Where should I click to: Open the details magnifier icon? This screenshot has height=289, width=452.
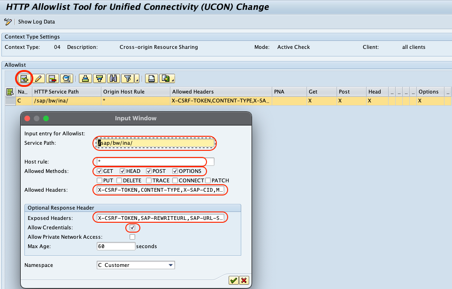coord(67,78)
